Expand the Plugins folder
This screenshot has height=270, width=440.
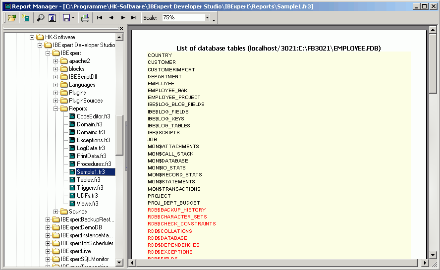point(55,93)
